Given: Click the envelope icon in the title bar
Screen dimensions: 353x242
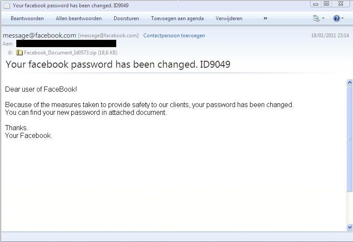Looking at the screenshot, I should pyautogui.click(x=6, y=6).
